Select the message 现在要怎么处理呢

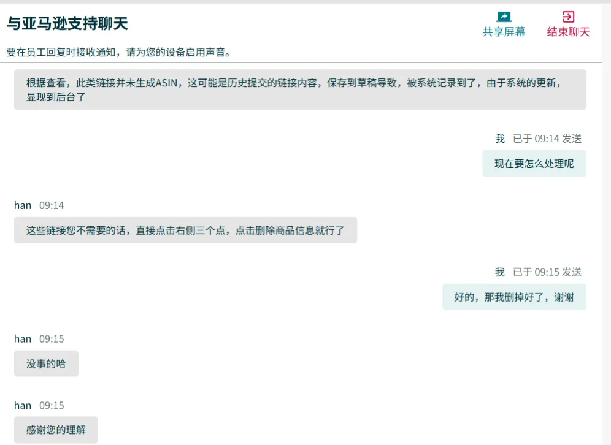pyautogui.click(x=534, y=164)
